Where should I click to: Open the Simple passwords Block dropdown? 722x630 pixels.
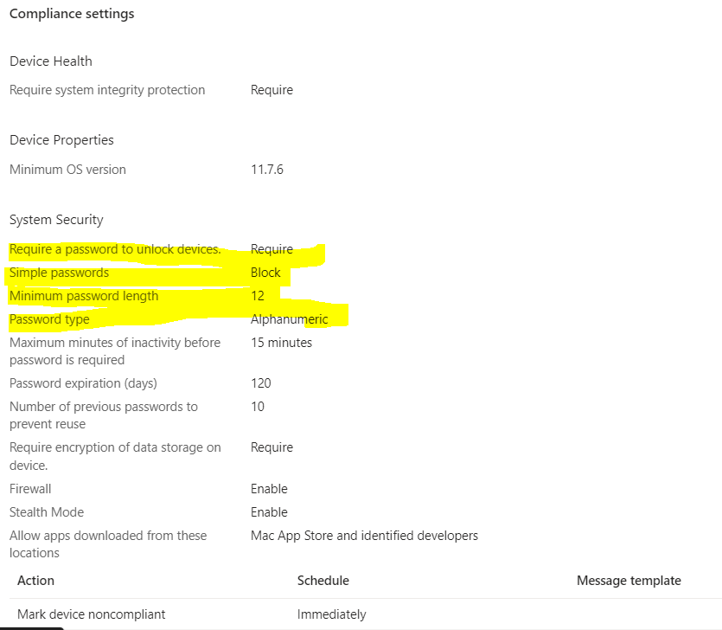tap(265, 272)
